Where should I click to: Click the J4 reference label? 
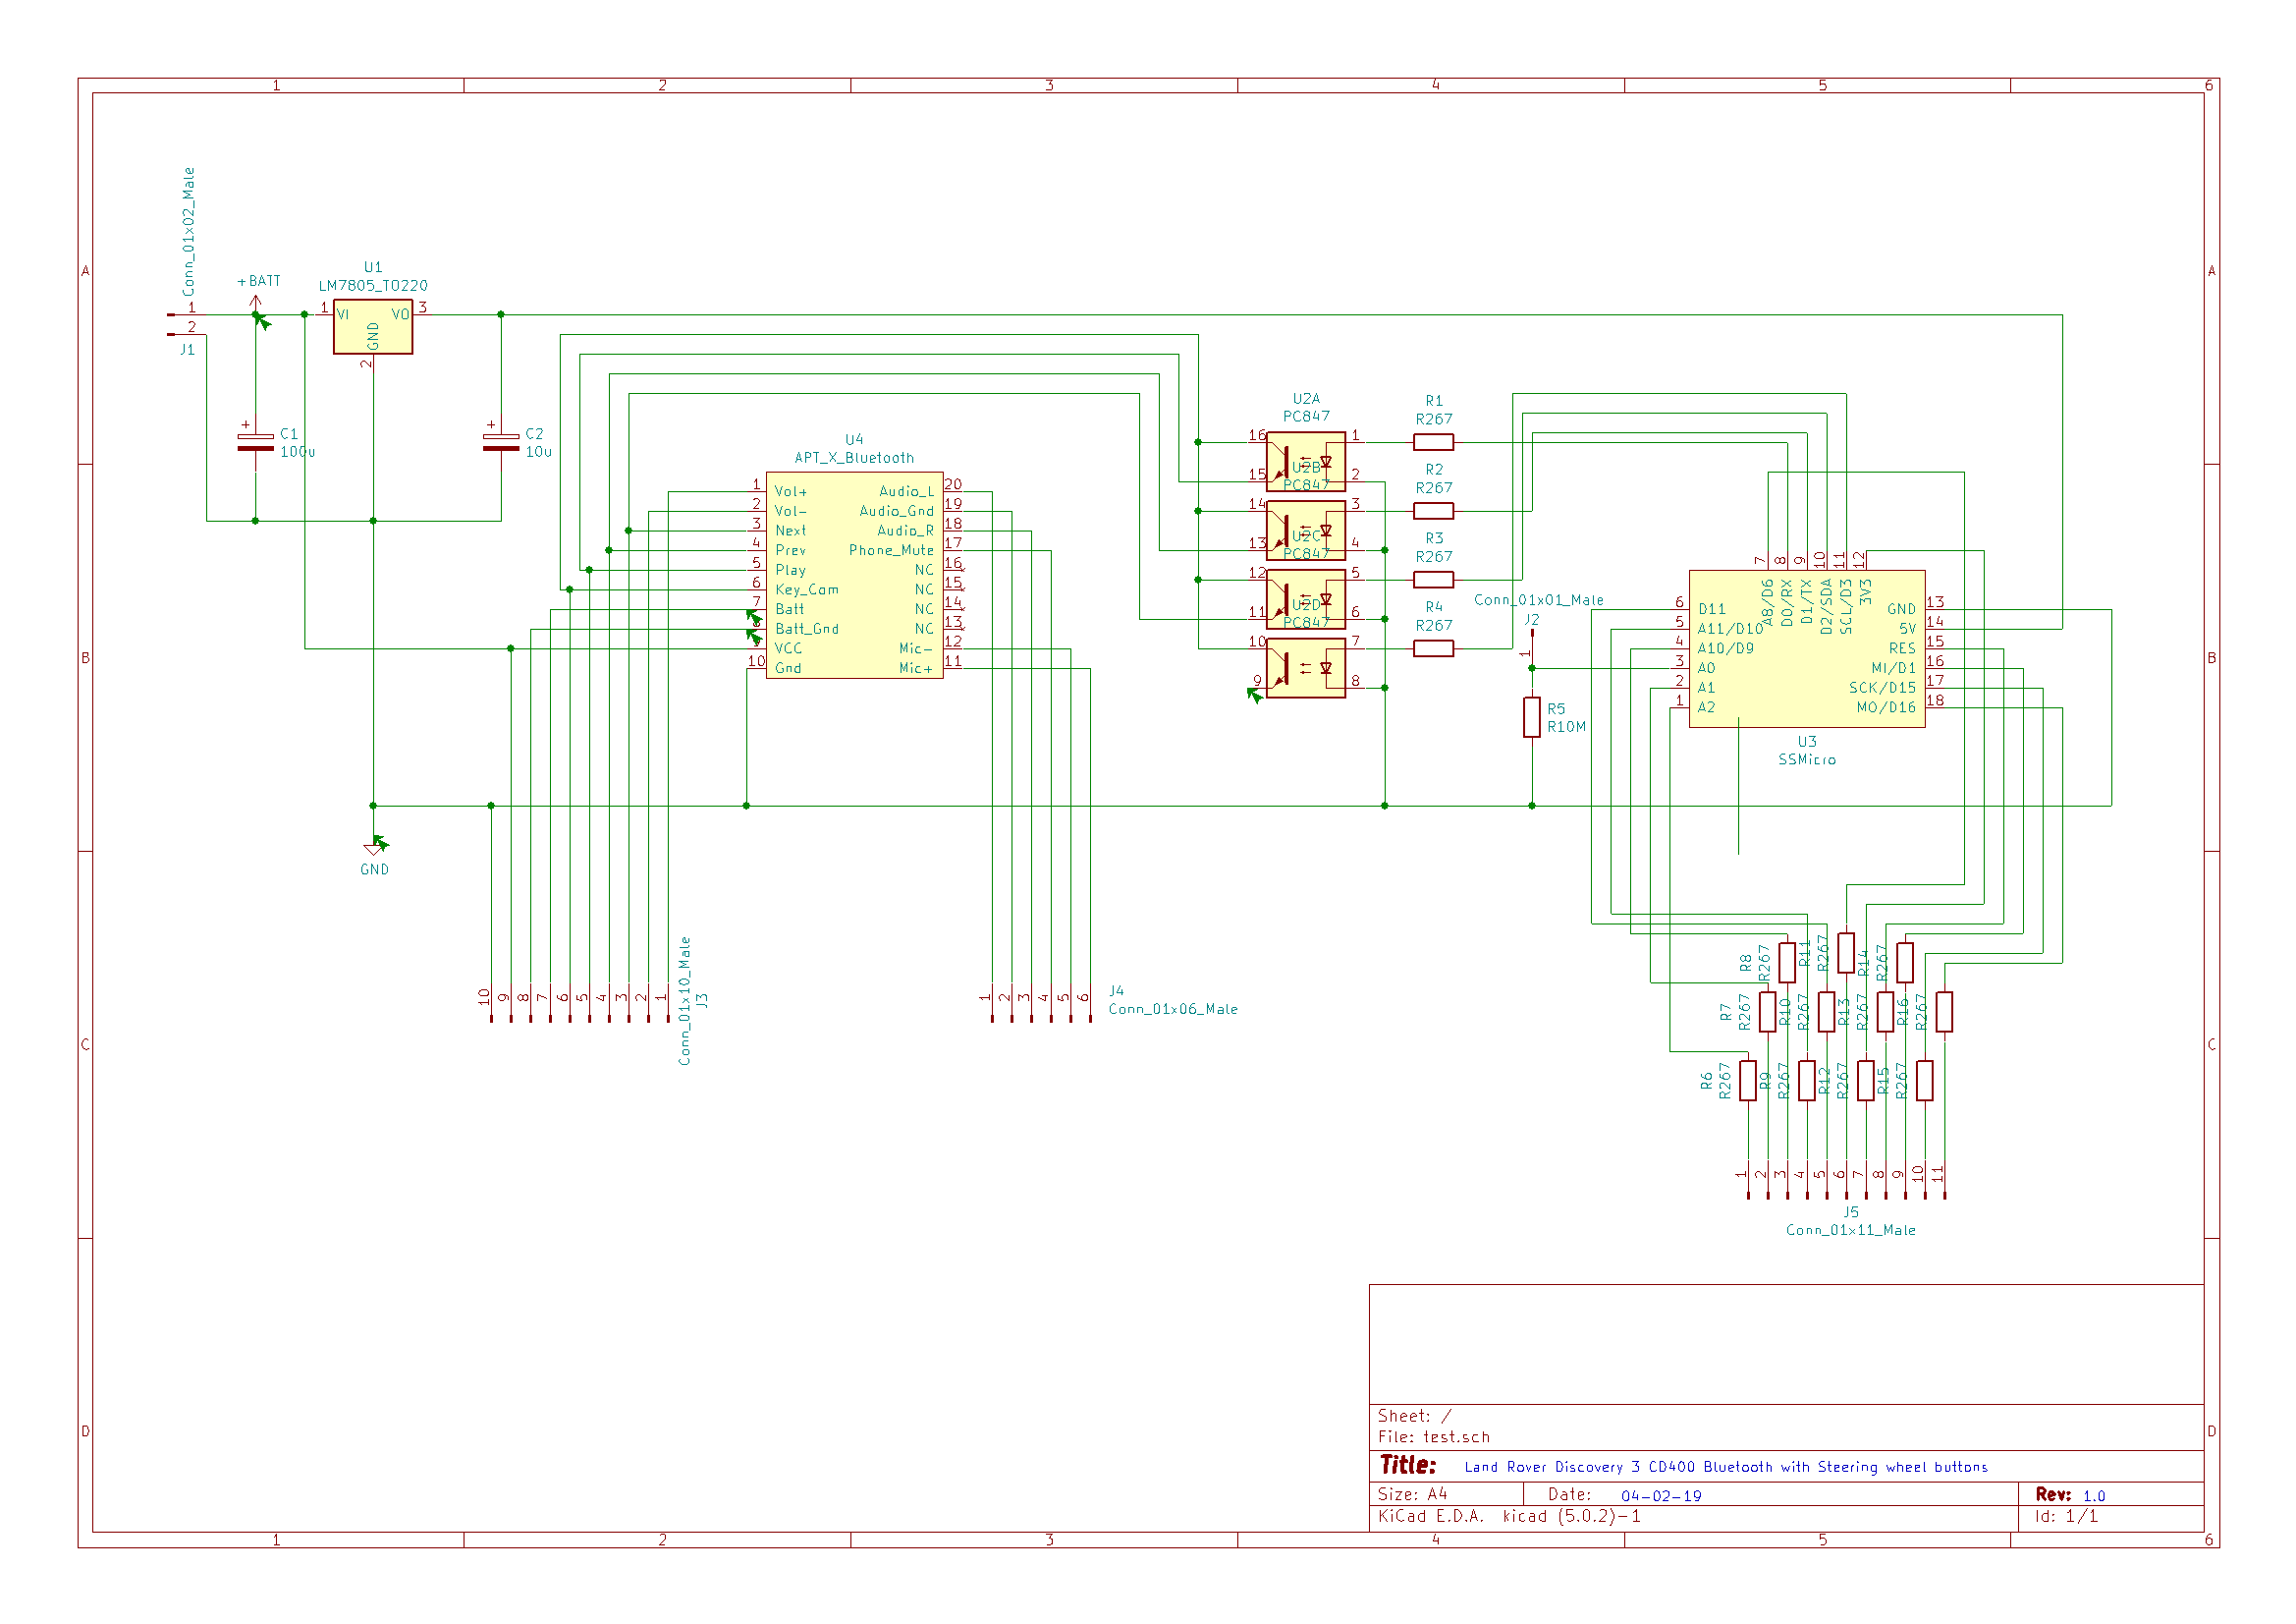pyautogui.click(x=1116, y=990)
